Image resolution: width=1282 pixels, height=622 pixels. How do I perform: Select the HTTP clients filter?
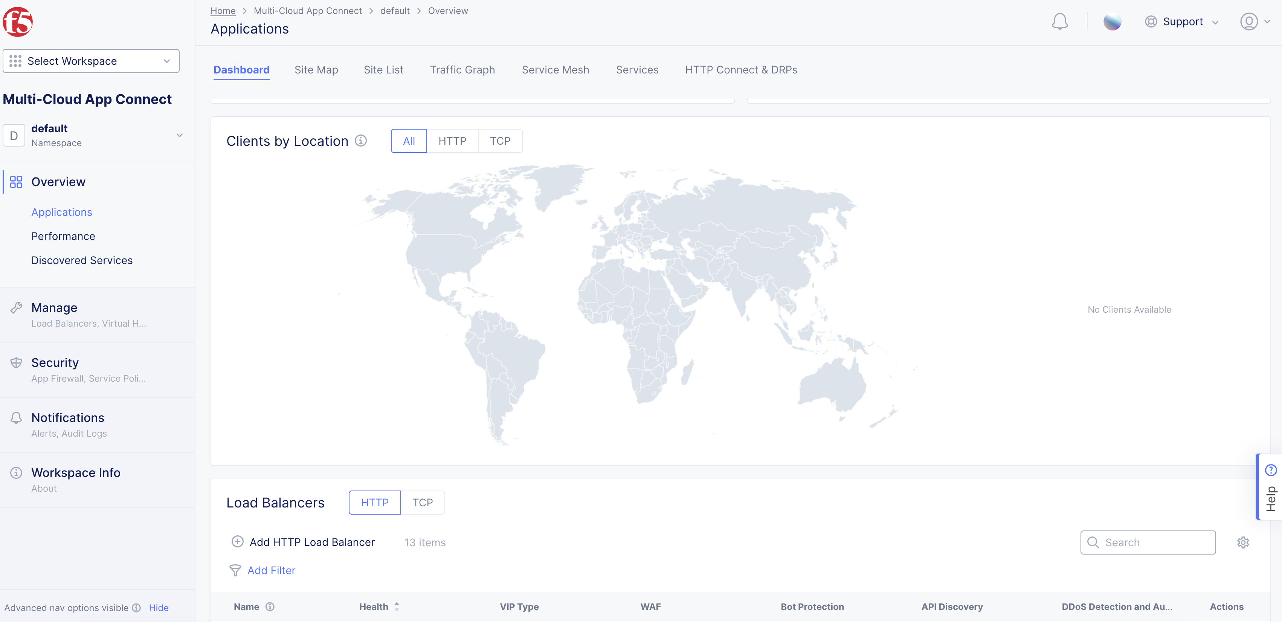tap(452, 141)
